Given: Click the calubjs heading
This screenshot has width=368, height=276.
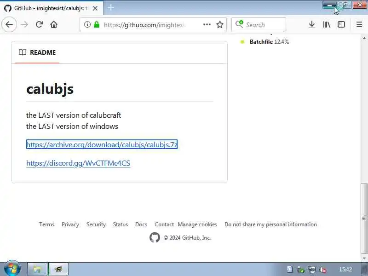Looking at the screenshot, I should 50,89.
